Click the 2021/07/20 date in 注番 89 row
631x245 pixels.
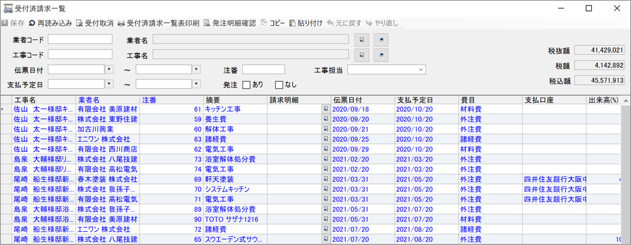point(426,209)
